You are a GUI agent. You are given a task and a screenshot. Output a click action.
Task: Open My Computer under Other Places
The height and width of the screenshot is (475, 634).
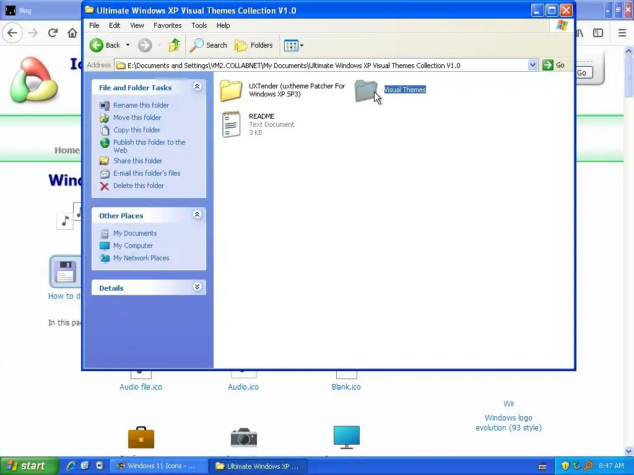point(133,246)
